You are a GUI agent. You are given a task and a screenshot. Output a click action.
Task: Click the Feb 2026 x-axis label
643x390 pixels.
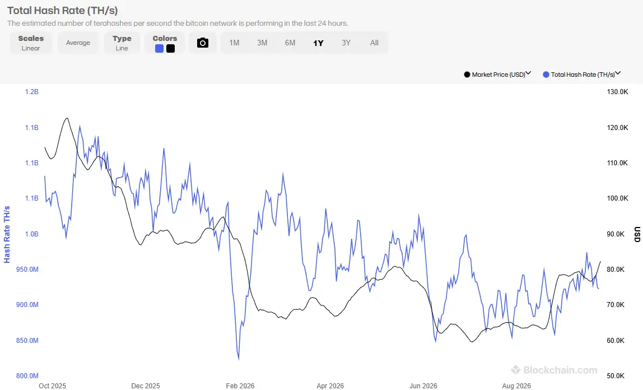[240, 386]
